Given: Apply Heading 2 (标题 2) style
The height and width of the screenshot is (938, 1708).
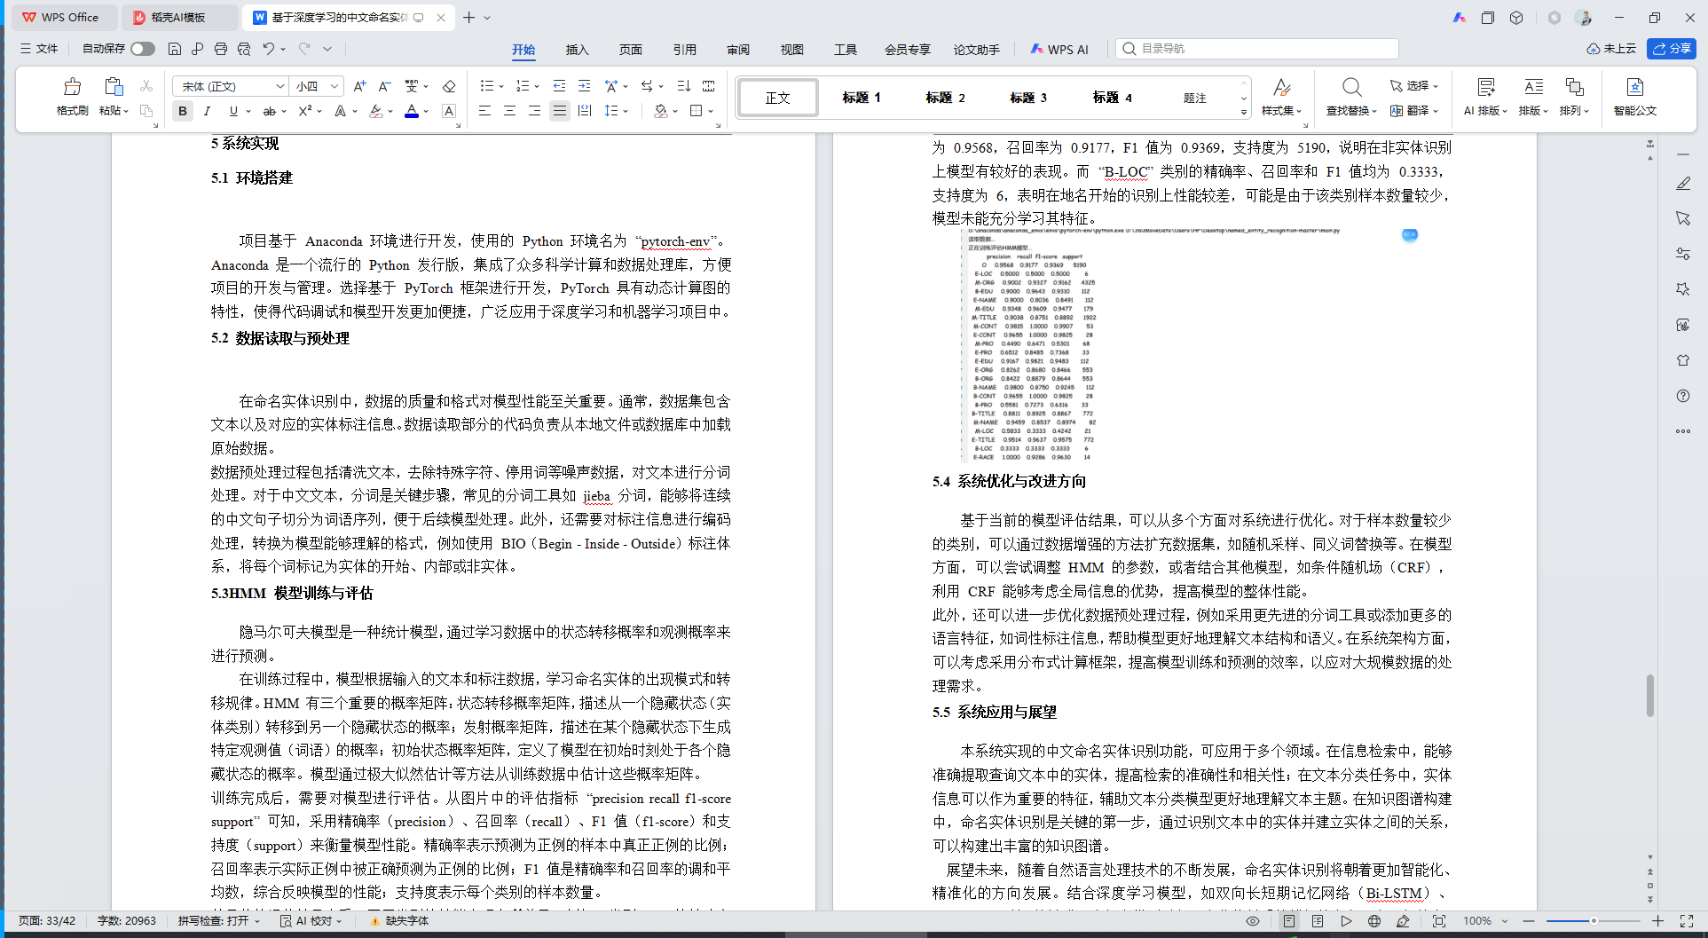Looking at the screenshot, I should click(945, 98).
